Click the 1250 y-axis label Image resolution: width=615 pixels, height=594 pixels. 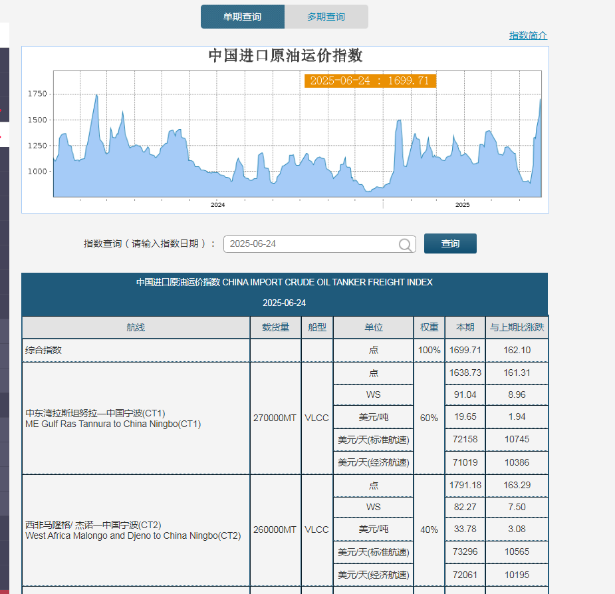[x=37, y=146]
